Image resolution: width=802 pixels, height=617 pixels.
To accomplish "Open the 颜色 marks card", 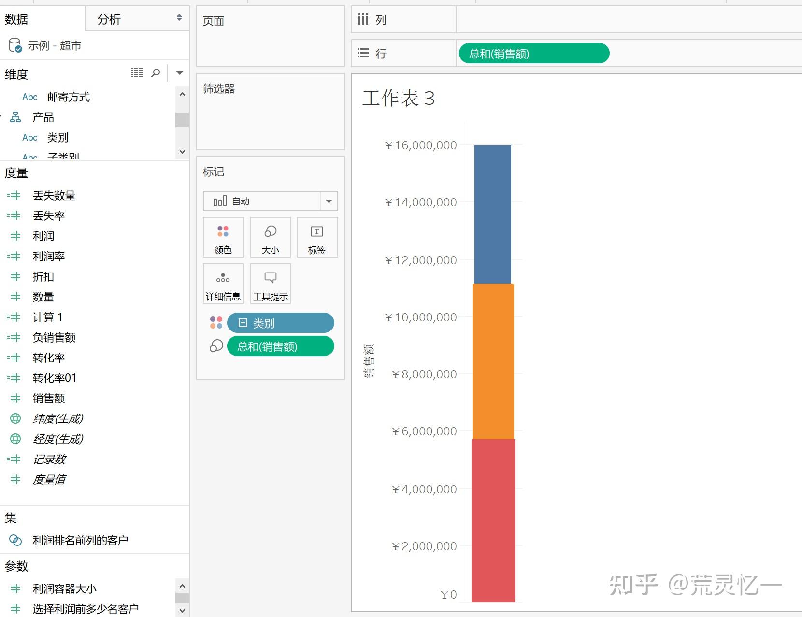I will (223, 238).
